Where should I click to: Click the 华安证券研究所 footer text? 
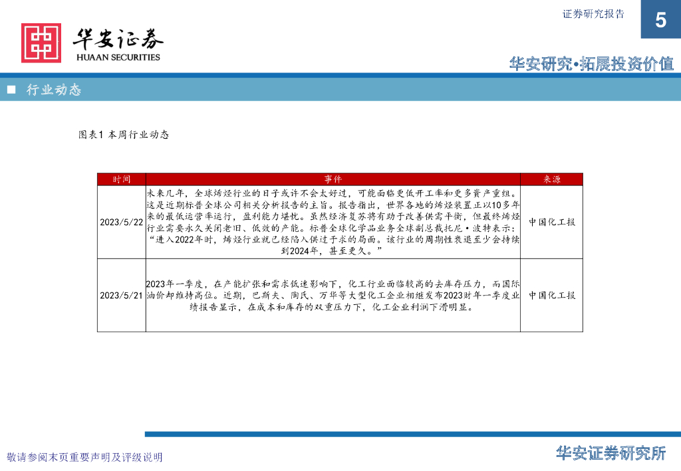click(611, 453)
